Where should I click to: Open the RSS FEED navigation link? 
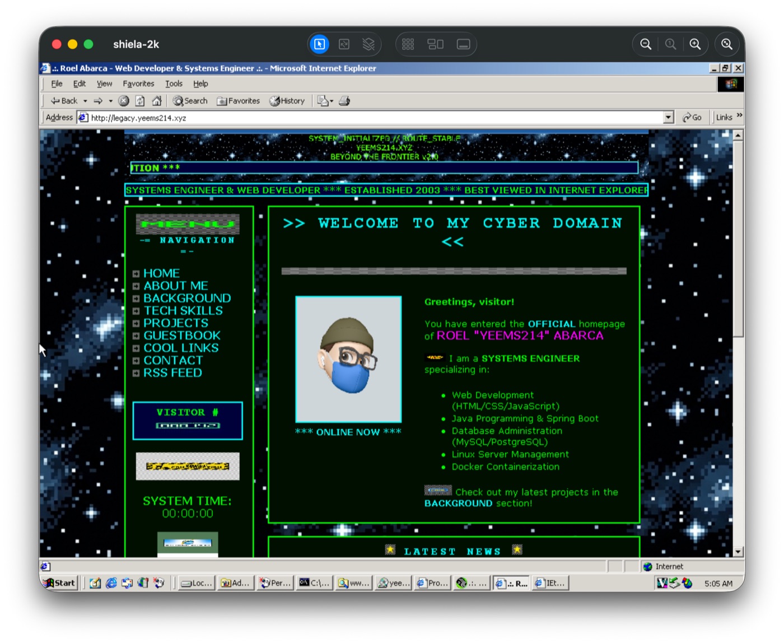tap(172, 373)
